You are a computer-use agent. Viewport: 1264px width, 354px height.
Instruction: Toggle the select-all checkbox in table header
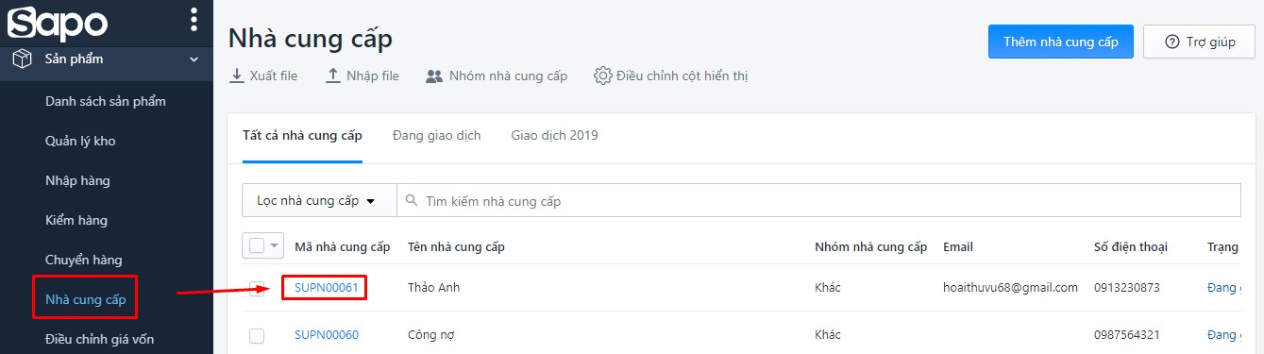(x=257, y=246)
